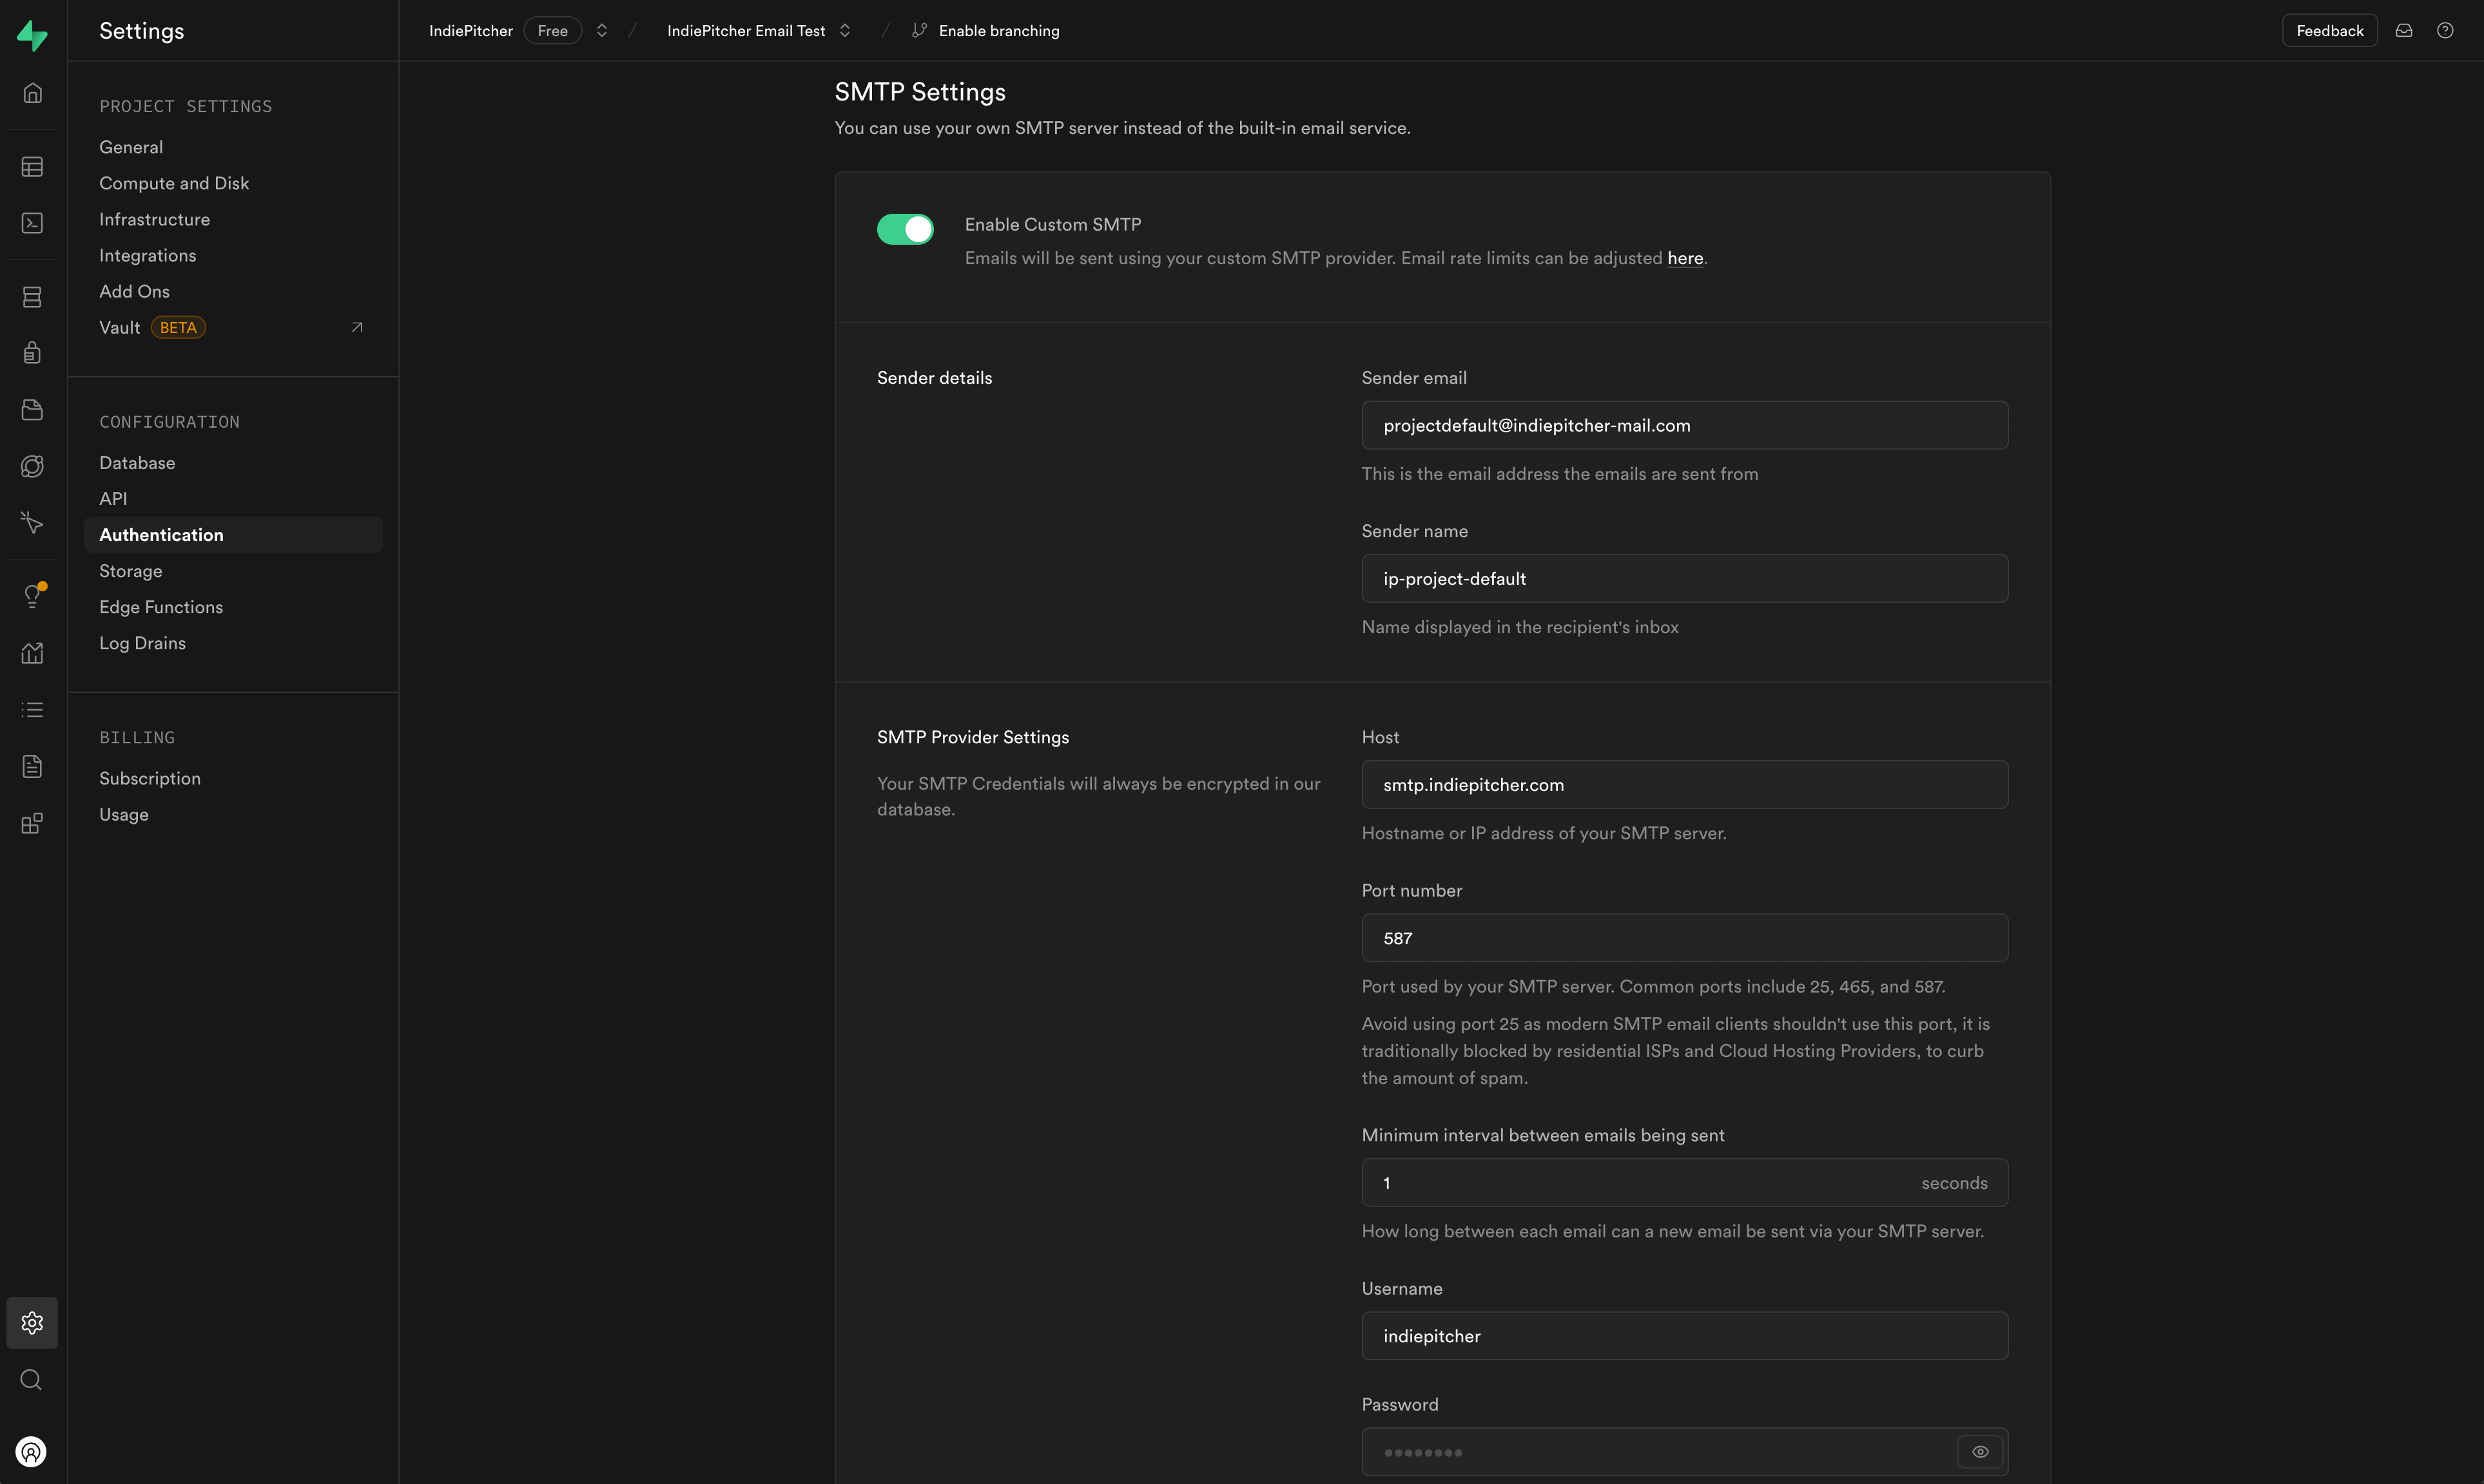Open the SQL Editor icon
This screenshot has height=1484, width=2484.
[32, 223]
